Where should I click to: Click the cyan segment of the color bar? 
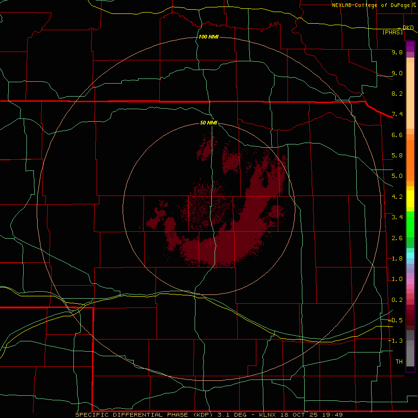coord(410,255)
